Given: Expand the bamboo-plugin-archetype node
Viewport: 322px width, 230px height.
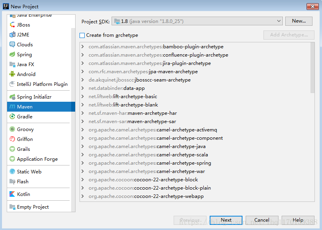Looking at the screenshot, I should click(x=83, y=46).
